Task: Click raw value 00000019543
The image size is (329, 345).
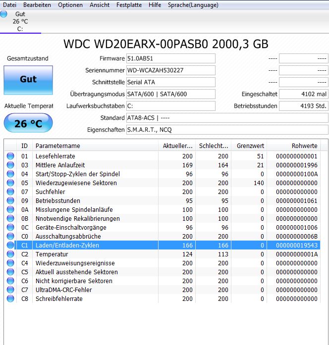Action: click(297, 246)
